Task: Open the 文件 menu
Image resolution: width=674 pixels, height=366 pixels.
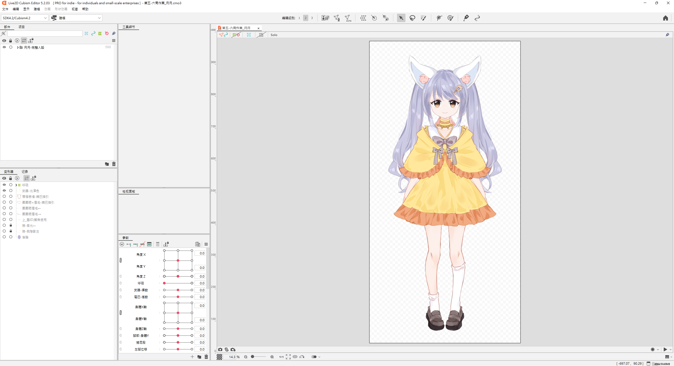Action: tap(5, 9)
